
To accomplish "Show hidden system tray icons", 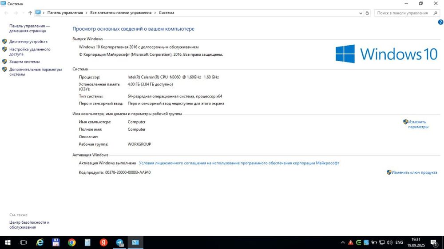I will pyautogui.click(x=343, y=242).
